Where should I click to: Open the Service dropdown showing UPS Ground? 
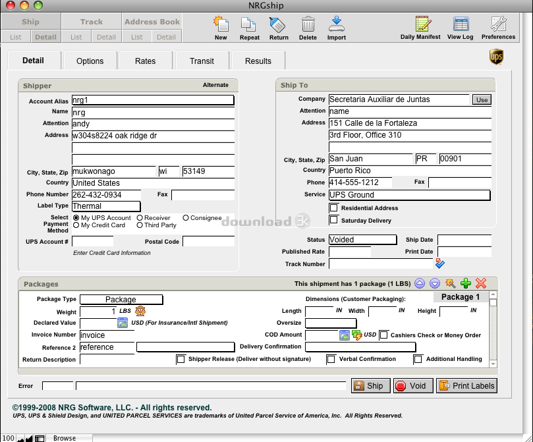tap(409, 195)
